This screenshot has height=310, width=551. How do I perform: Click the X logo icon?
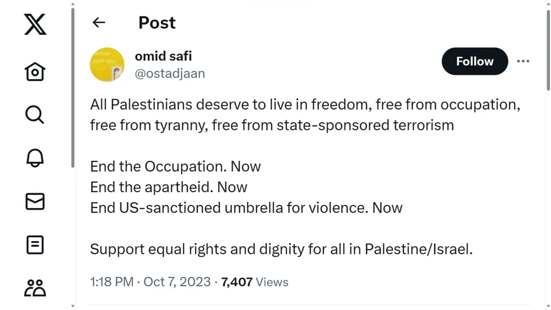pyautogui.click(x=35, y=25)
